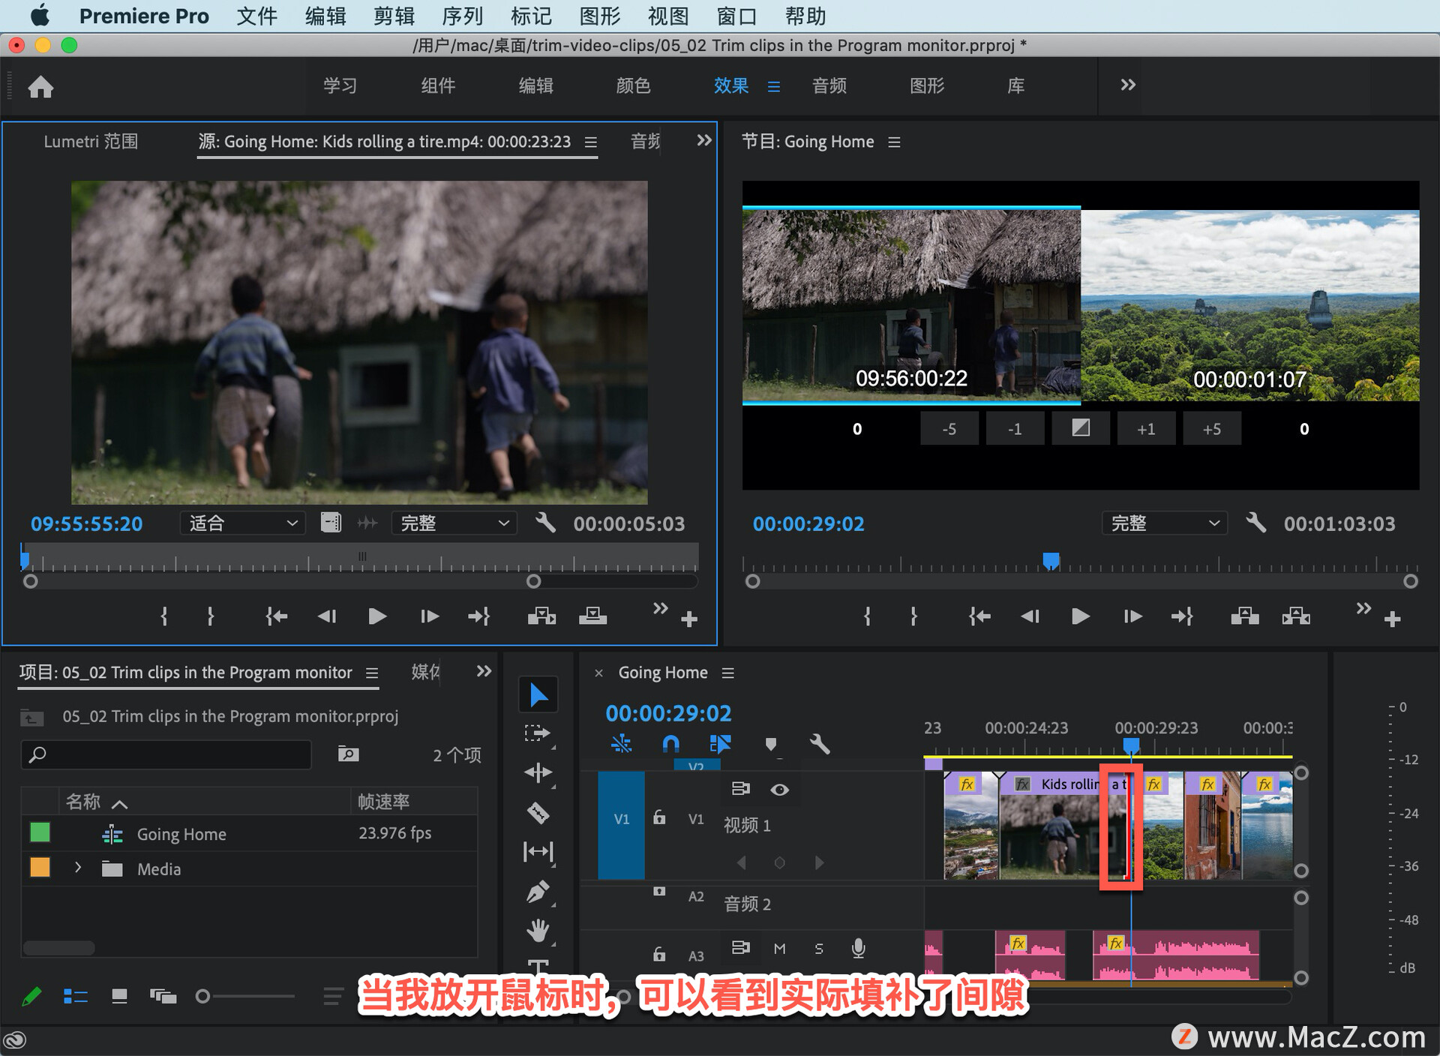Switch to 颜色 workspace tab
1440x1056 pixels.
[x=633, y=85]
